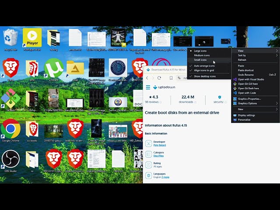Reload the Rufus download page

[159, 78]
